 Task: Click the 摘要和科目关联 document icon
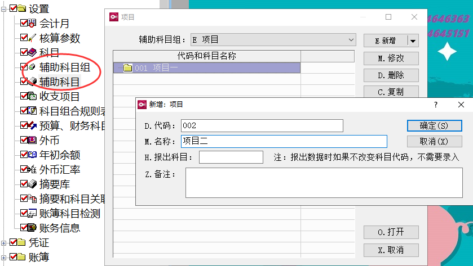pyautogui.click(x=32, y=199)
